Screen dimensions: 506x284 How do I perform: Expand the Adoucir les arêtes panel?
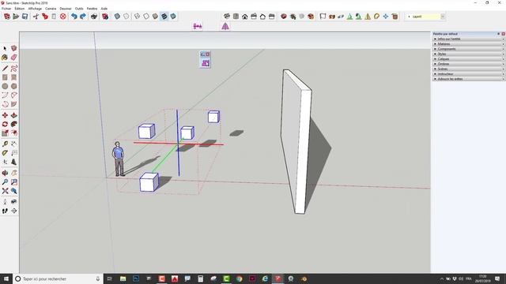469,79
